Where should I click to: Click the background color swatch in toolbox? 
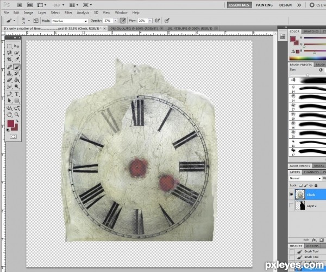click(x=15, y=128)
